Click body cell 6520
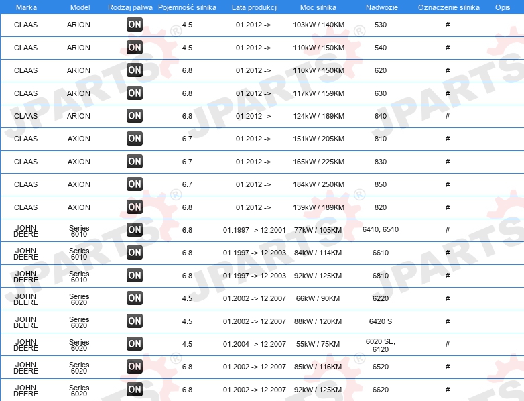524x401 pixels. tap(381, 367)
